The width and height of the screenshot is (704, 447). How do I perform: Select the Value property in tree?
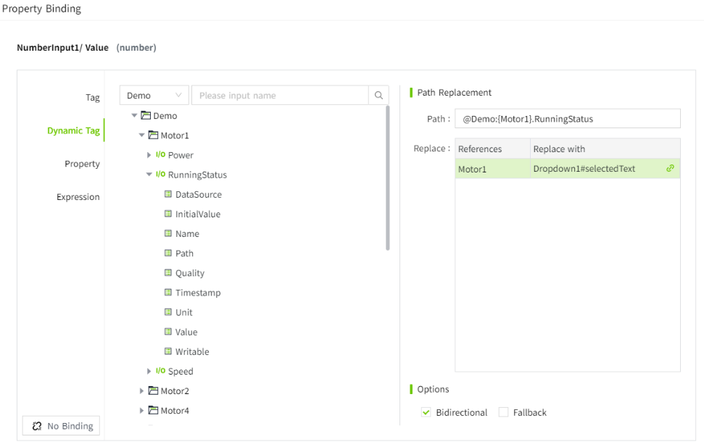[186, 333]
